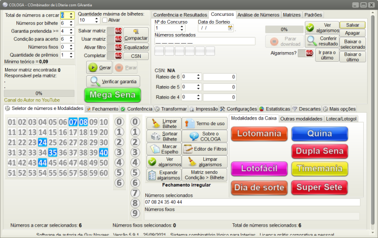The width and height of the screenshot is (378, 238).
Task: Adjust Rateio de 6 stepper
Action: pyautogui.click(x=198, y=77)
